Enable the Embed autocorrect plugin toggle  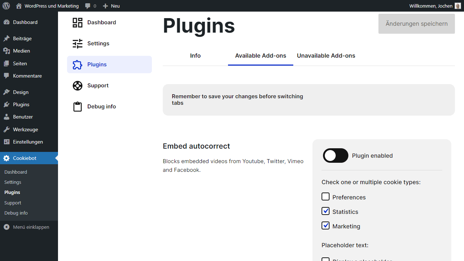tap(335, 155)
